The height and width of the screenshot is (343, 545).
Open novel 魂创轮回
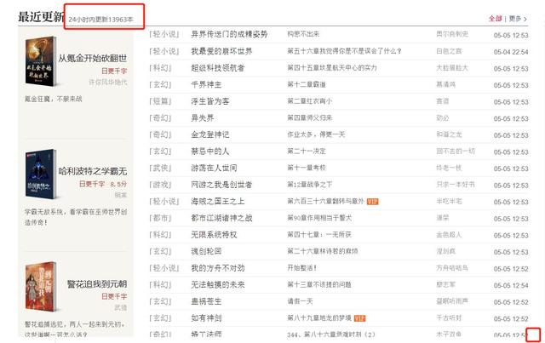click(206, 251)
